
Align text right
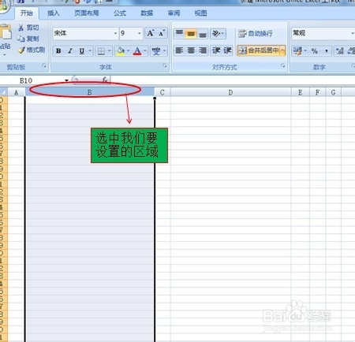tap(203, 50)
